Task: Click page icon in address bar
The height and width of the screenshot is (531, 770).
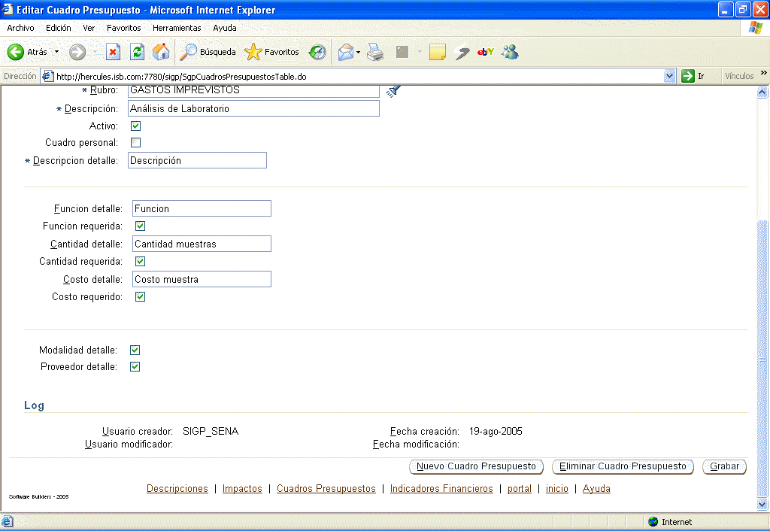Action: [47, 76]
